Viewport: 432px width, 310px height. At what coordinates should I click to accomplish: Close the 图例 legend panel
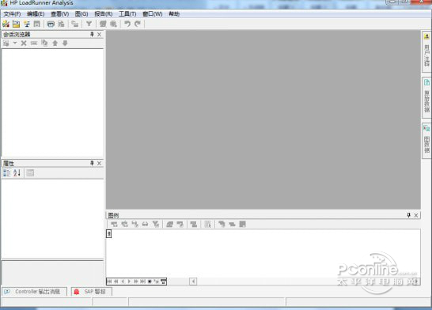[416, 215]
